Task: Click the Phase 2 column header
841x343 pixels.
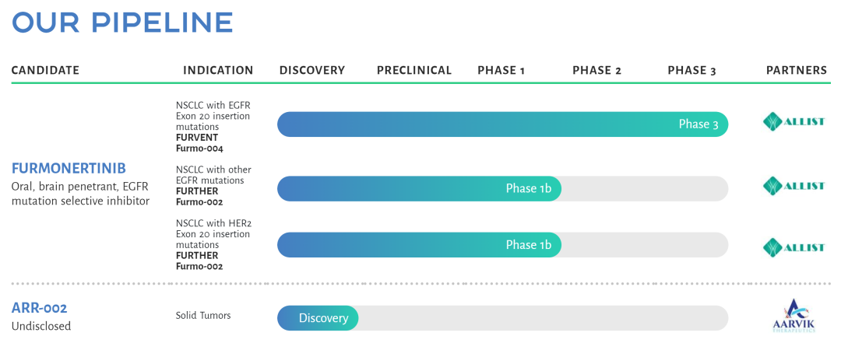Action: (597, 70)
